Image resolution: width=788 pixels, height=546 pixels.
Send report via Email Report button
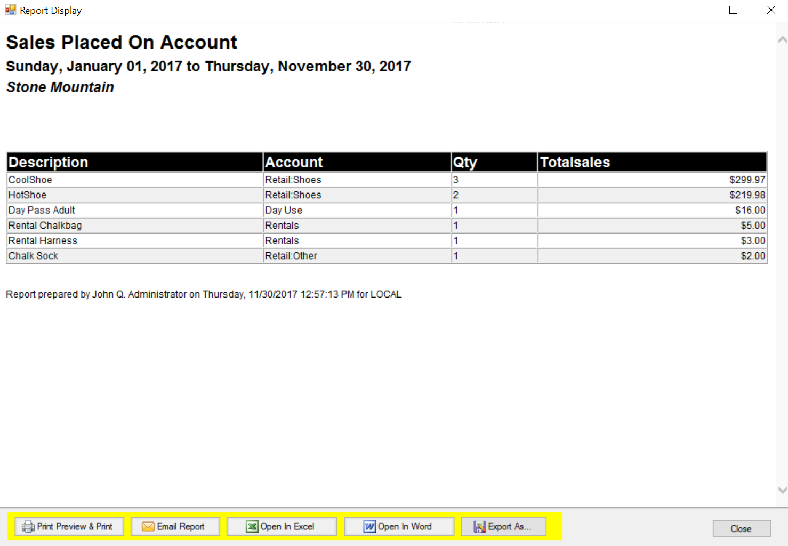pos(175,527)
